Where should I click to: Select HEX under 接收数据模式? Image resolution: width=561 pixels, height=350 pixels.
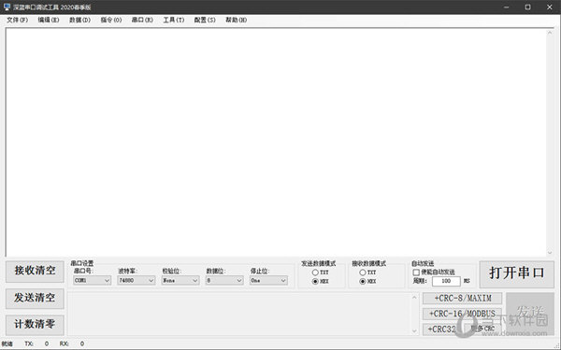click(x=367, y=282)
